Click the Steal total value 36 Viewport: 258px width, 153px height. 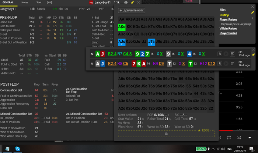tap(21, 60)
